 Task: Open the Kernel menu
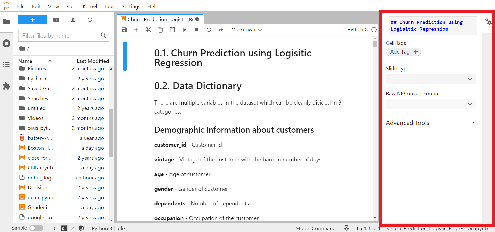pyautogui.click(x=89, y=6)
